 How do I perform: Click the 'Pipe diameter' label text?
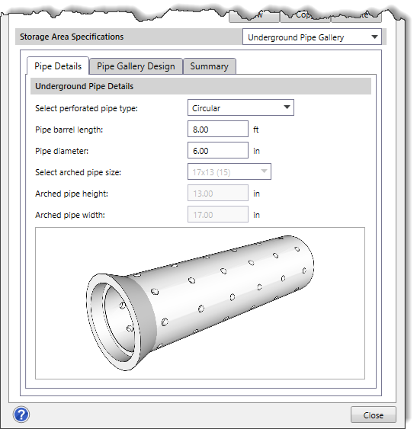pyautogui.click(x=62, y=151)
